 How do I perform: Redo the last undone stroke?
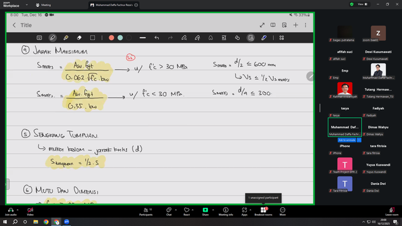[170, 38]
